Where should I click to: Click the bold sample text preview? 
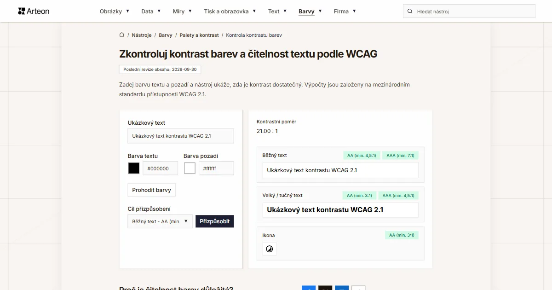[x=340, y=210]
